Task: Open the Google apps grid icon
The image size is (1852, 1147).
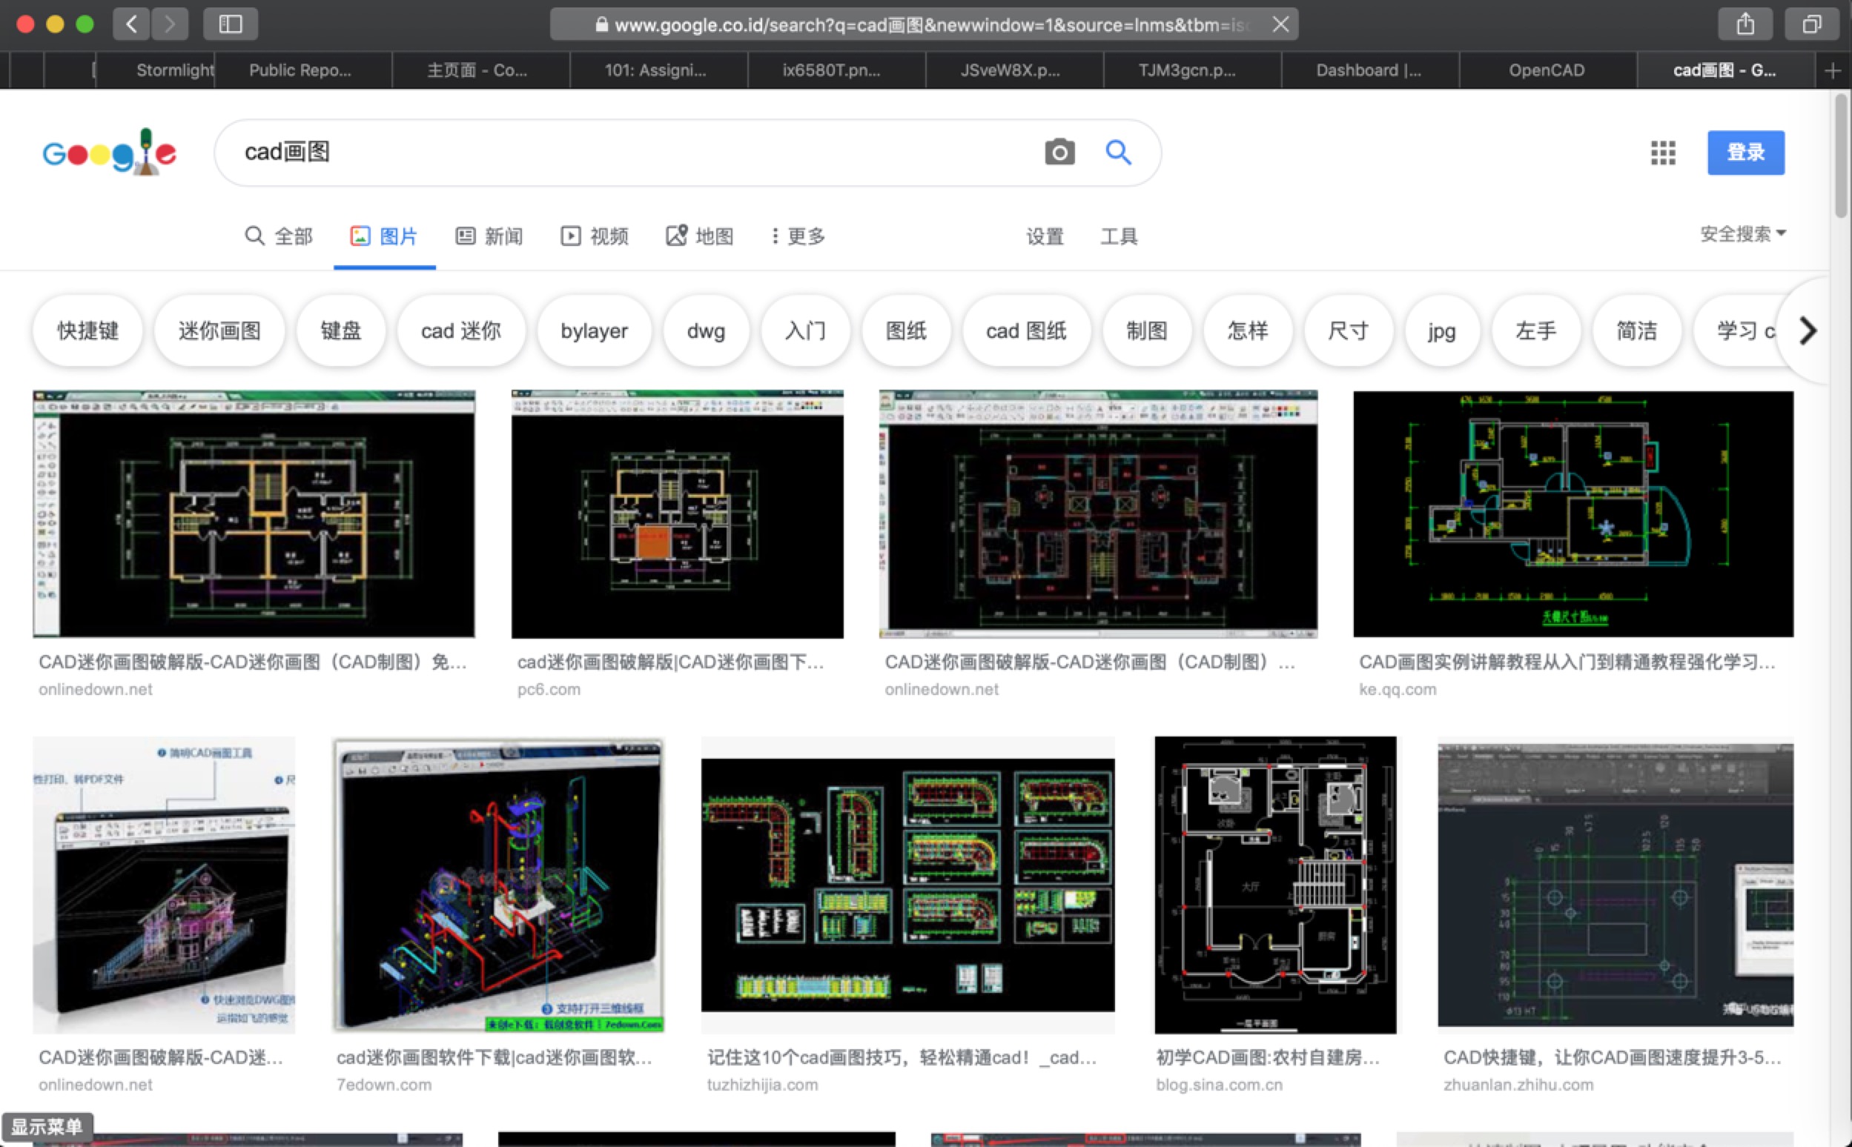Action: pyautogui.click(x=1662, y=153)
